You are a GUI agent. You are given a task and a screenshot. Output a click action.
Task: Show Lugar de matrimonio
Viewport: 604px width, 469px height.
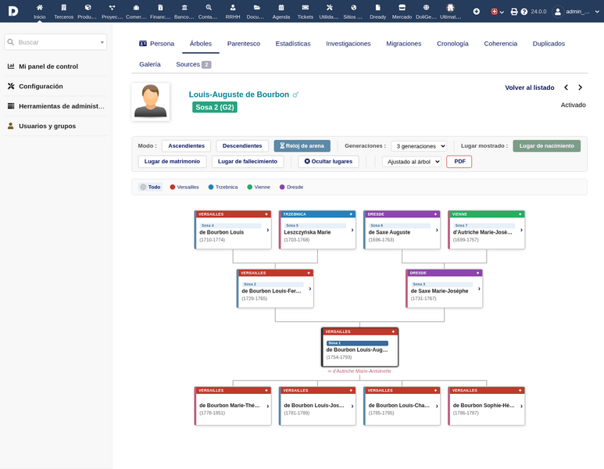coord(172,162)
